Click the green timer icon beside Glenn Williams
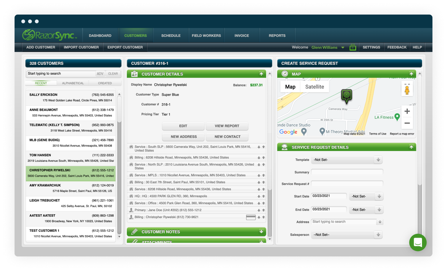The height and width of the screenshot is (271, 447). pyautogui.click(x=353, y=47)
